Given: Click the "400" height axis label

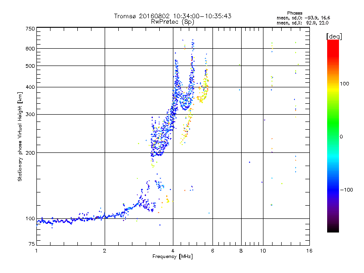Looking at the screenshot, I should 30,87.
